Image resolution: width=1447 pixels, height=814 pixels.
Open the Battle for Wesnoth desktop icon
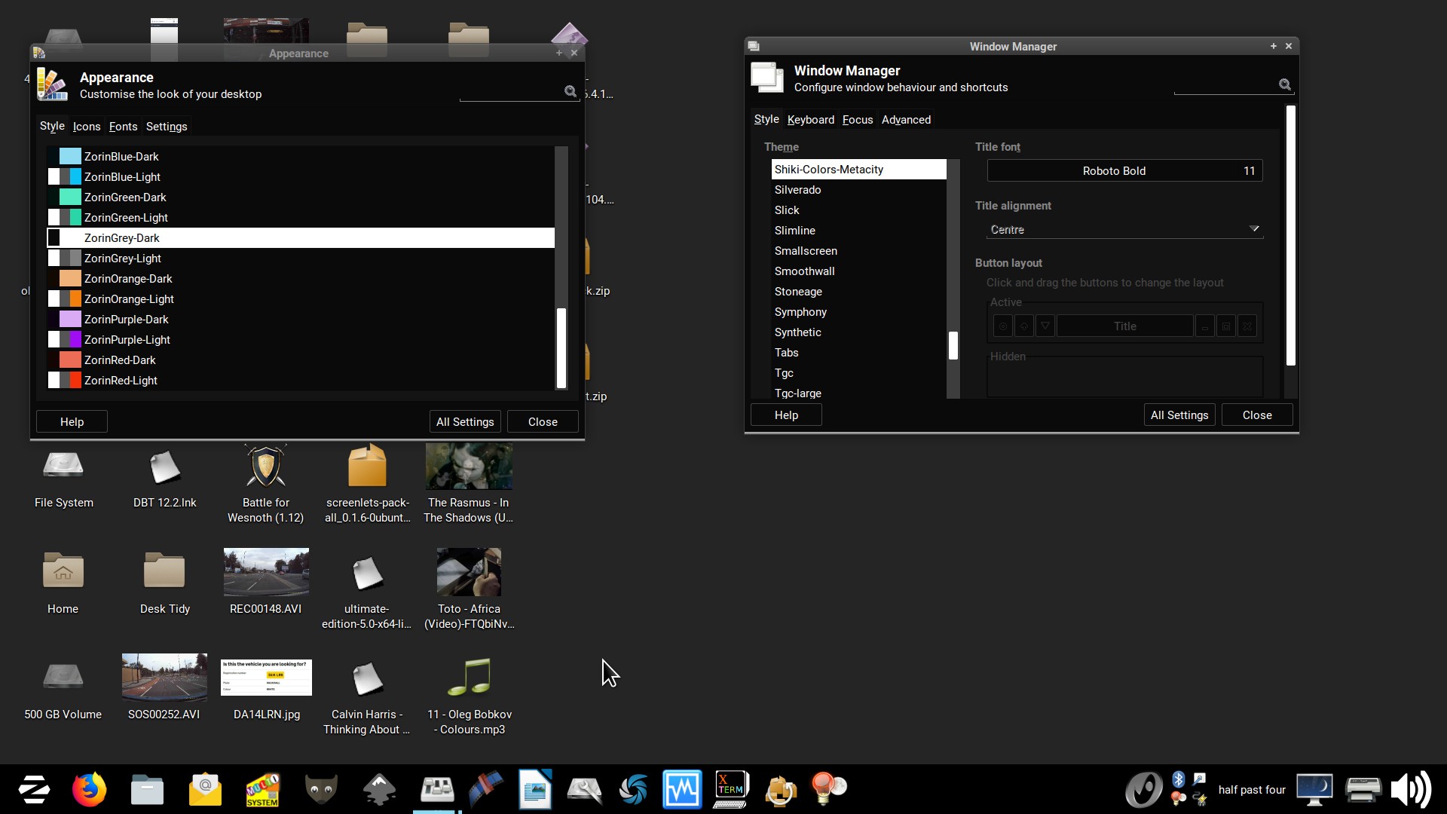tap(265, 467)
